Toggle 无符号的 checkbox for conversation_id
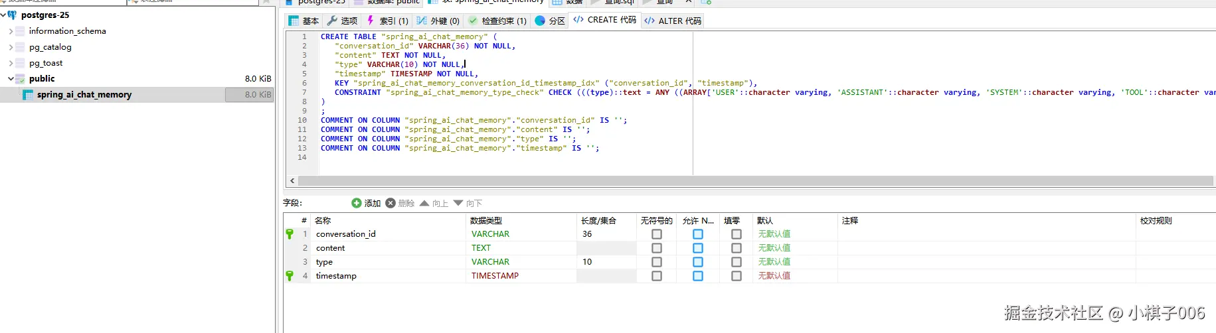The width and height of the screenshot is (1216, 333). coord(657,234)
